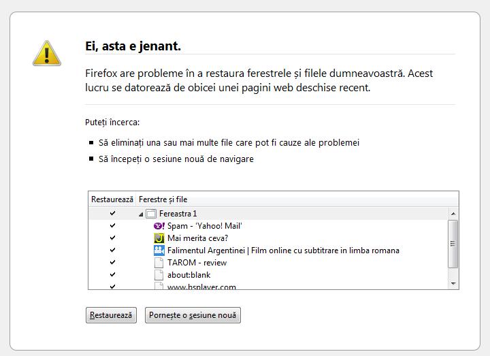Click the Fereastra 1 window icon
Screen dimensions: 490x356
pos(151,214)
